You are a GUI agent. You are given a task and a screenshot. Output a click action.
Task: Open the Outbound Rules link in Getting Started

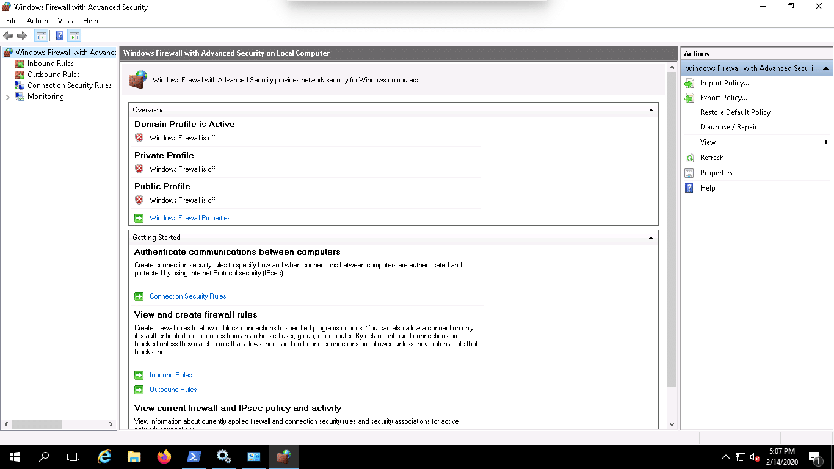pyautogui.click(x=173, y=390)
